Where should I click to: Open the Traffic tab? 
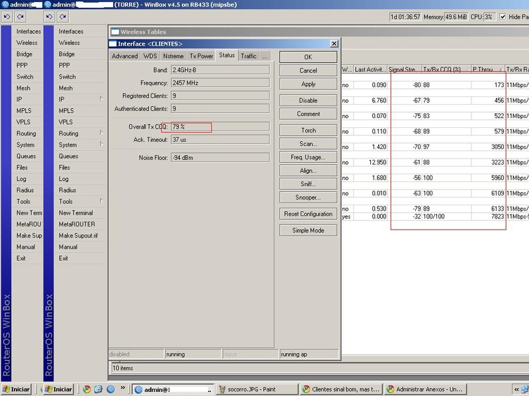(x=249, y=56)
